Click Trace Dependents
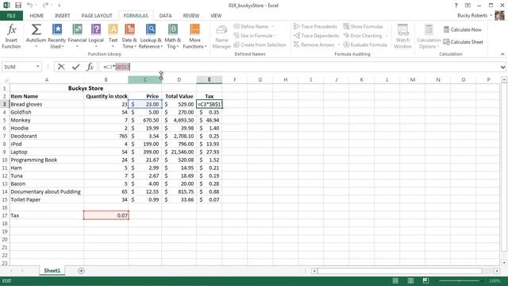Image resolution: width=508 pixels, height=286 pixels. (x=316, y=36)
